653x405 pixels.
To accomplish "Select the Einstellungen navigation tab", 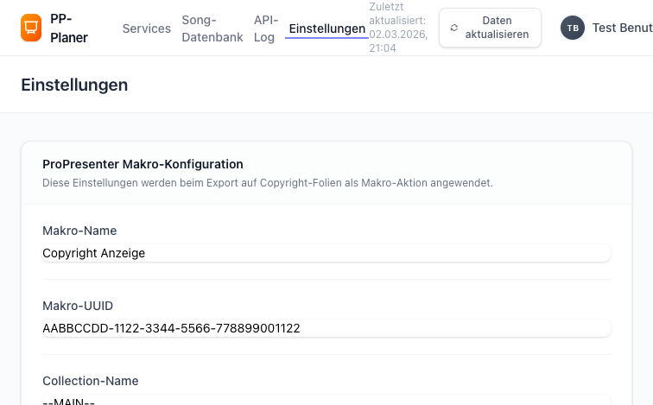I will (x=327, y=28).
